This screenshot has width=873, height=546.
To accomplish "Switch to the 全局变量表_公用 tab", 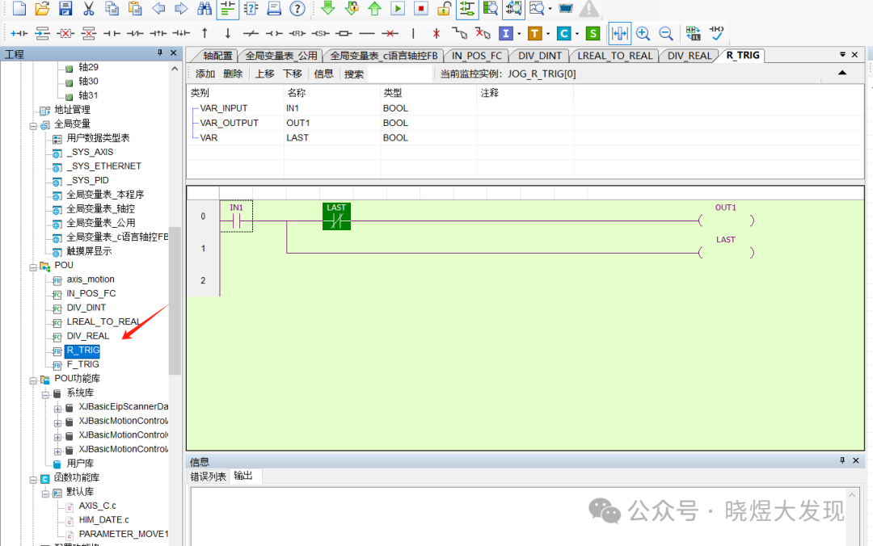I will click(281, 56).
